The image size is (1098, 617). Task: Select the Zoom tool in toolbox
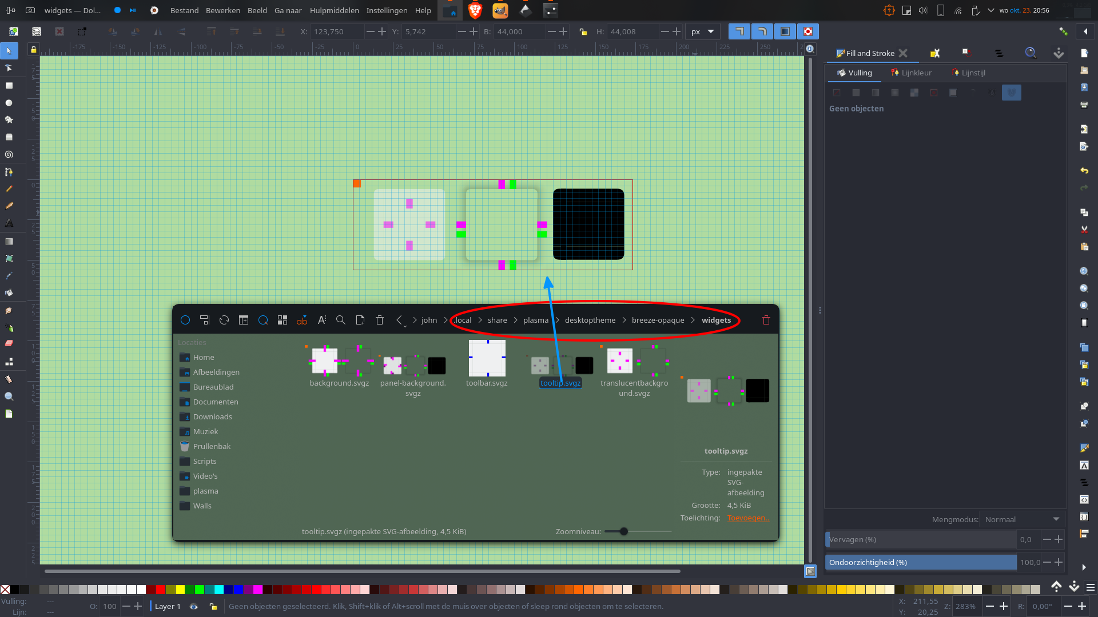[9, 396]
